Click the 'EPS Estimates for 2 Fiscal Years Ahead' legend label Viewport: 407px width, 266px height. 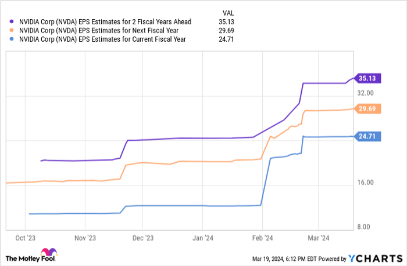pos(104,22)
